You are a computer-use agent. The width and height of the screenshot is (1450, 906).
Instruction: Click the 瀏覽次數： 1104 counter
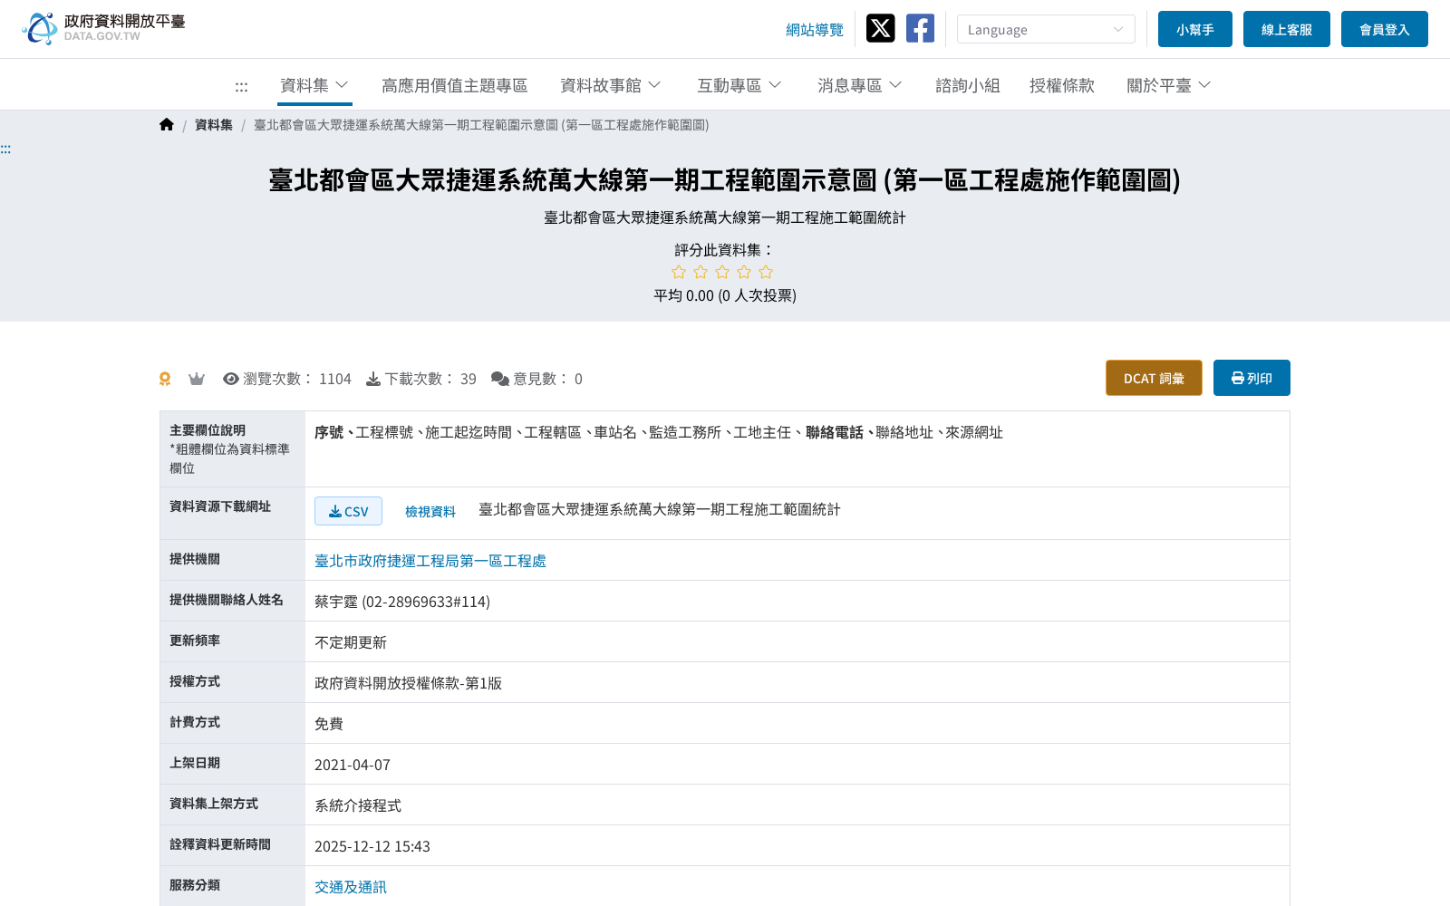(287, 379)
